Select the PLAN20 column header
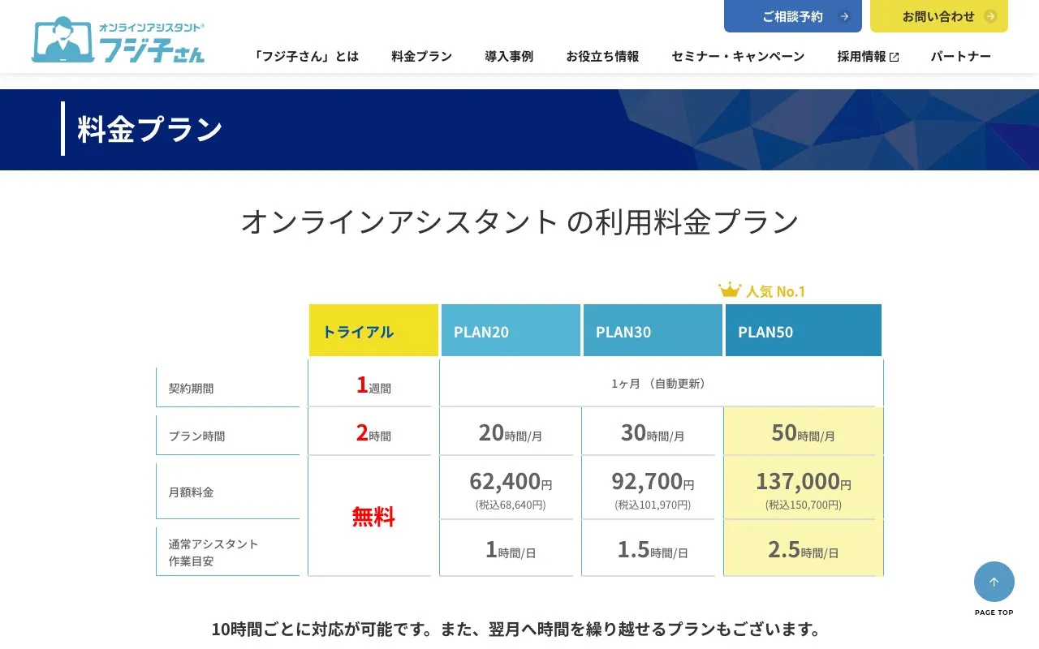This screenshot has width=1039, height=649. [x=511, y=330]
